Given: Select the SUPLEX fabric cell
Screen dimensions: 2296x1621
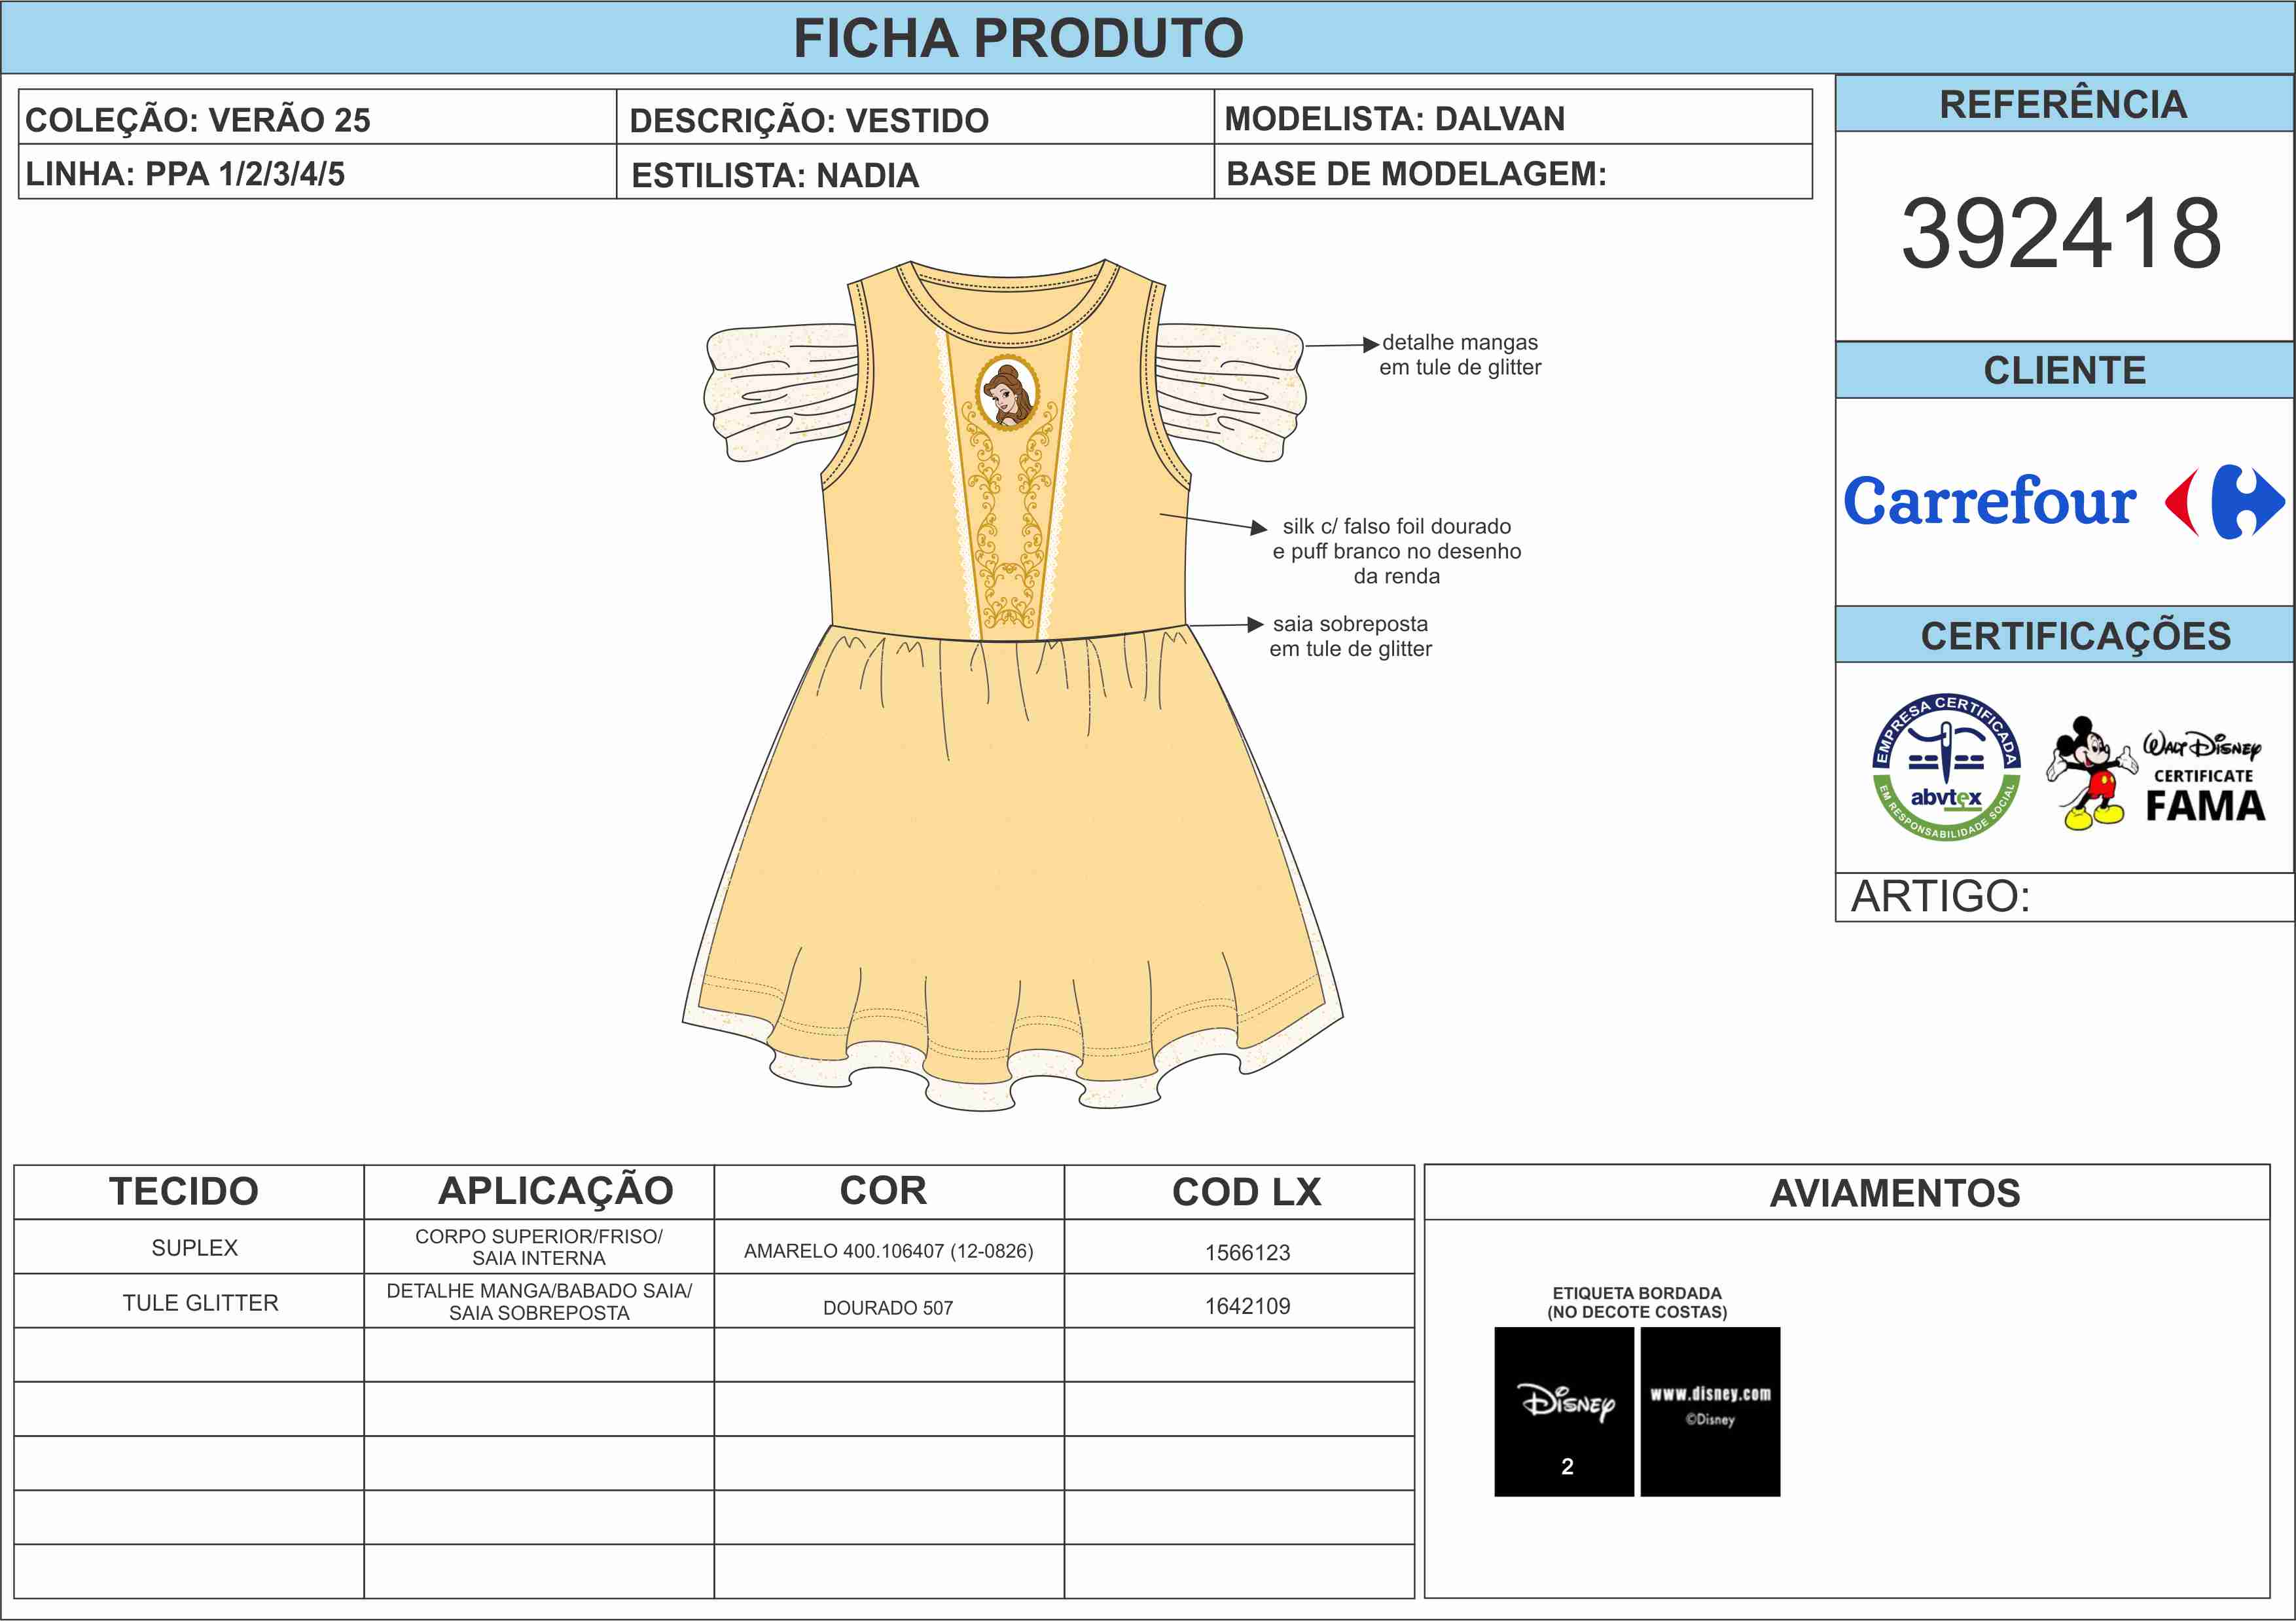Looking at the screenshot, I should tap(194, 1248).
